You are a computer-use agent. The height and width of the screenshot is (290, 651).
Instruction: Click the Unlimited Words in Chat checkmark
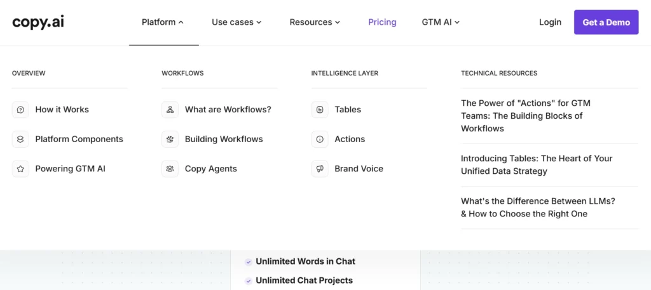[x=249, y=262]
